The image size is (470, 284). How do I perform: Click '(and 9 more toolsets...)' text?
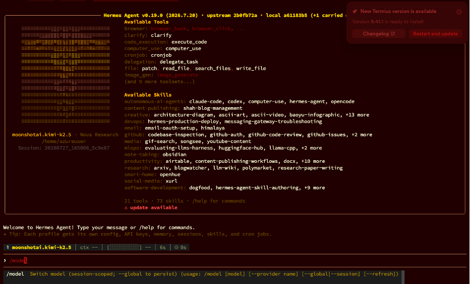(x=160, y=82)
